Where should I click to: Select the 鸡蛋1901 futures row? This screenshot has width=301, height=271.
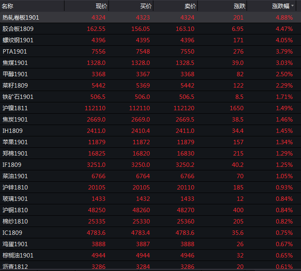pos(15,244)
